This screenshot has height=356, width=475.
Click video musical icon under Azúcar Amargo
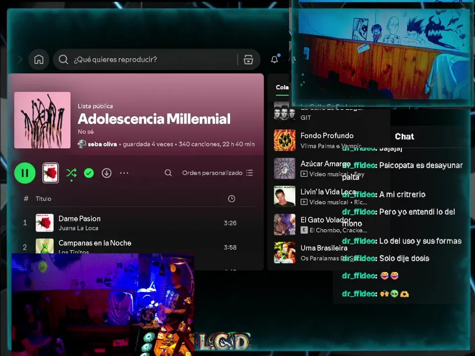tap(304, 174)
